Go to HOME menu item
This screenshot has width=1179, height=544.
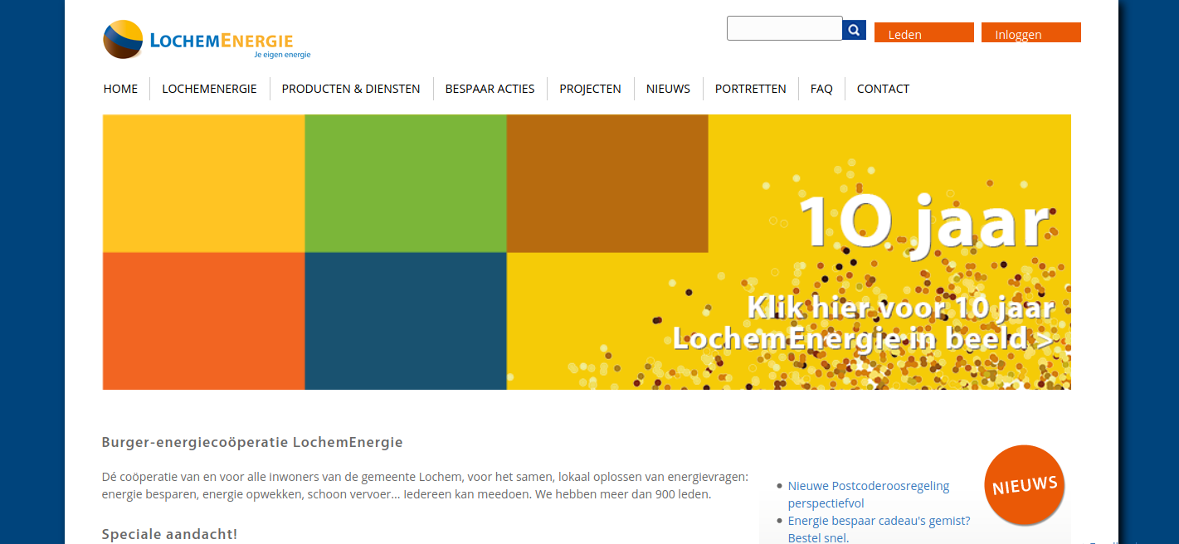(120, 89)
